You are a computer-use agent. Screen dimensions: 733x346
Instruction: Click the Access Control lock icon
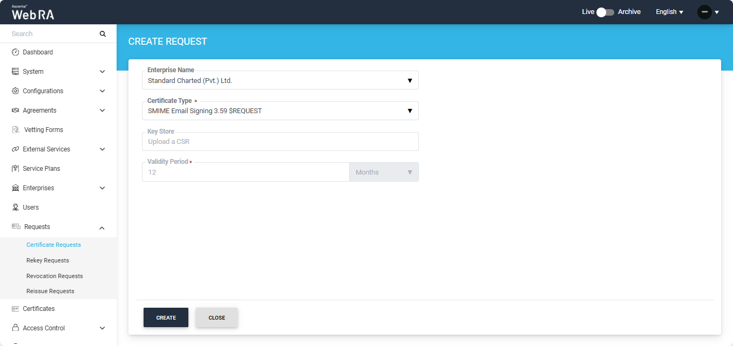pyautogui.click(x=16, y=328)
